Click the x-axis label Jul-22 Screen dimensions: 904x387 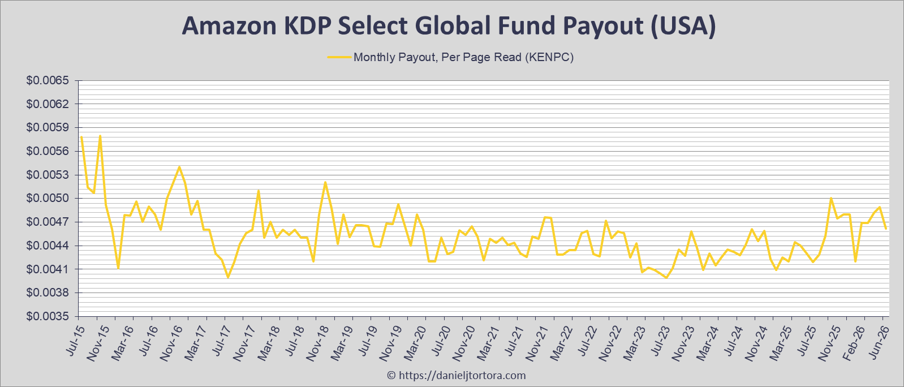coord(587,341)
